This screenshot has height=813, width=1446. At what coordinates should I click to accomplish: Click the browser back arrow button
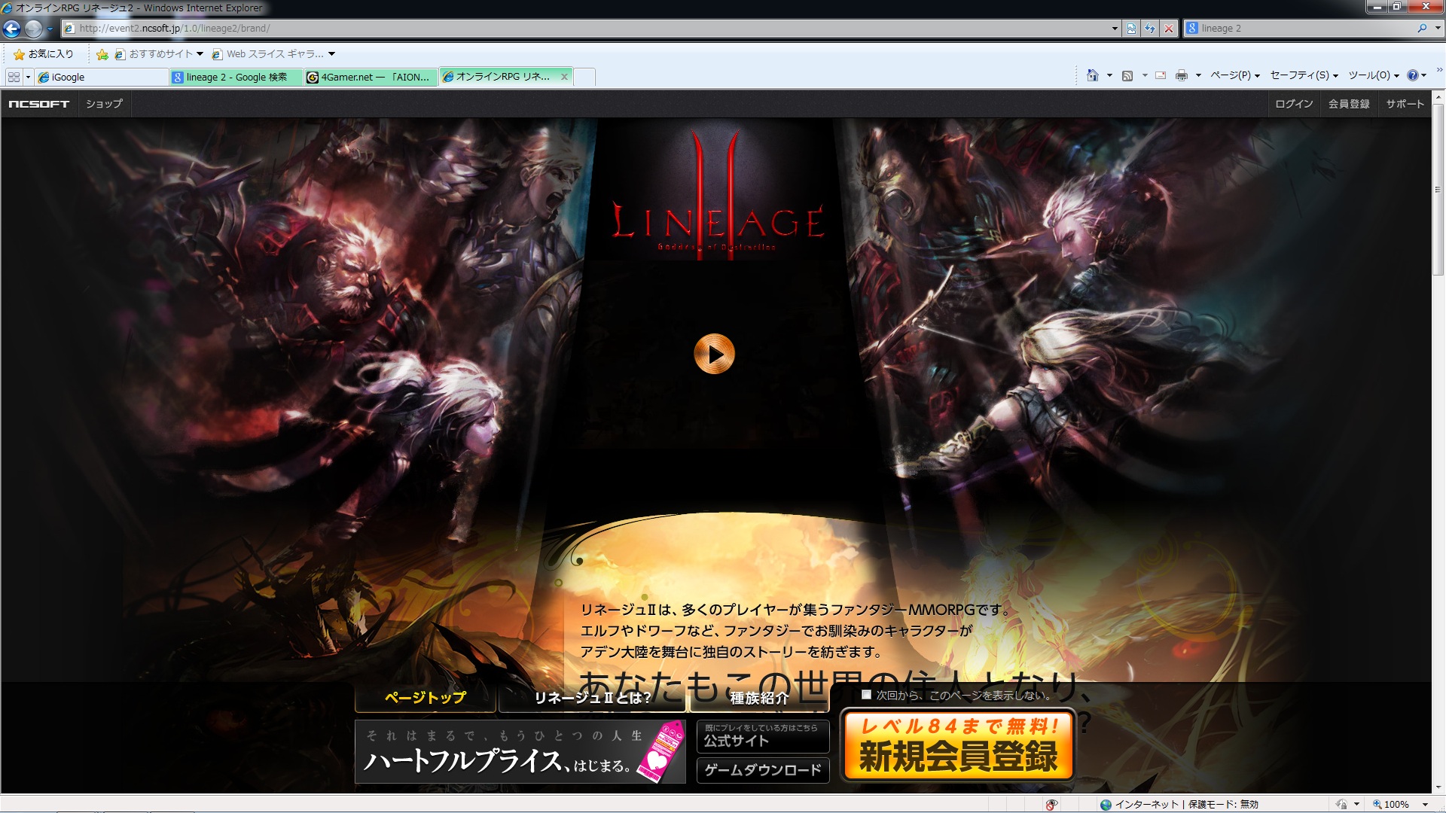tap(12, 29)
